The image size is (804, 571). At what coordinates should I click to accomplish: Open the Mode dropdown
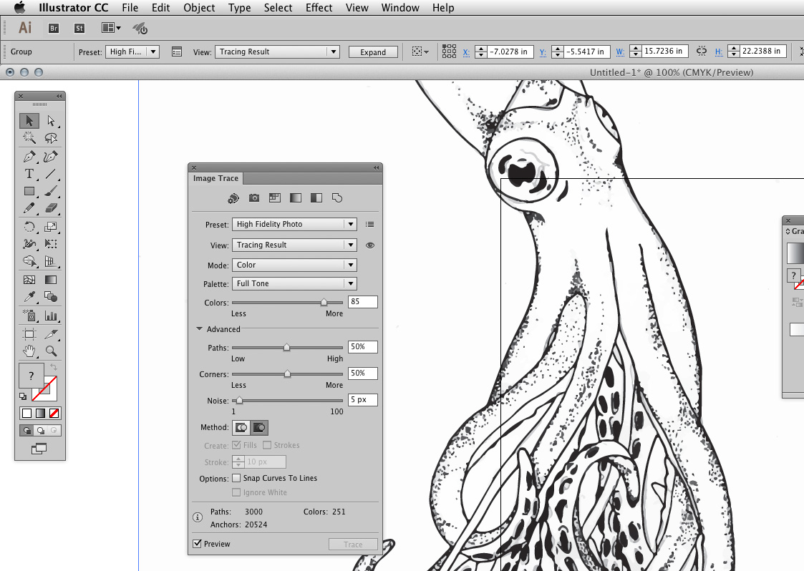click(x=295, y=264)
